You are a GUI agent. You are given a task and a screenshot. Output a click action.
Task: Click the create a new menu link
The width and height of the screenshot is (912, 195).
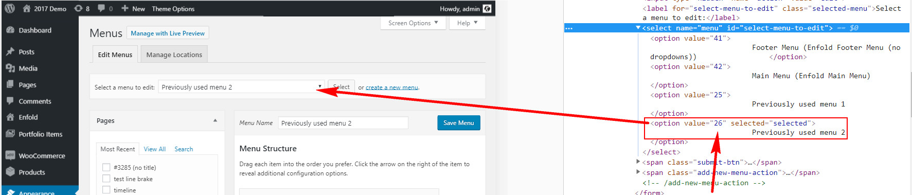click(x=392, y=87)
